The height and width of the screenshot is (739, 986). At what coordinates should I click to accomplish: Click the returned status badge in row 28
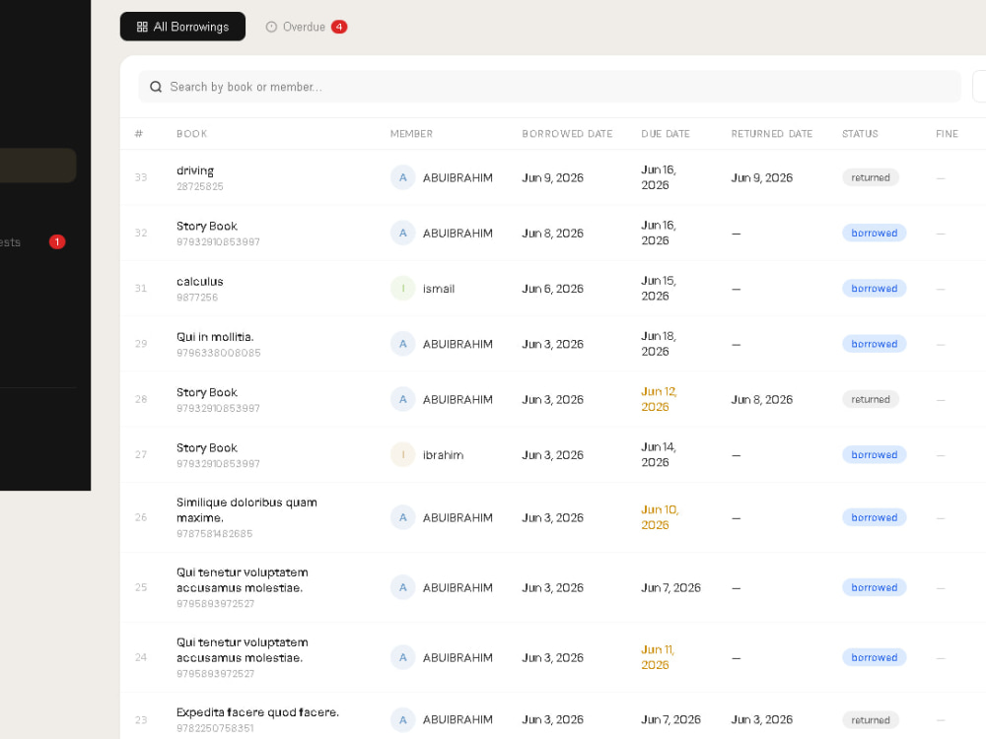click(871, 399)
